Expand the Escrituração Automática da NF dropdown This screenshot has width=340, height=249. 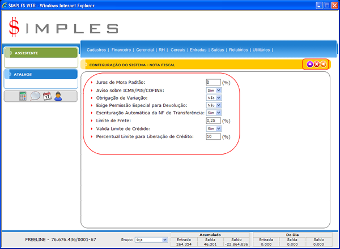[x=214, y=113]
